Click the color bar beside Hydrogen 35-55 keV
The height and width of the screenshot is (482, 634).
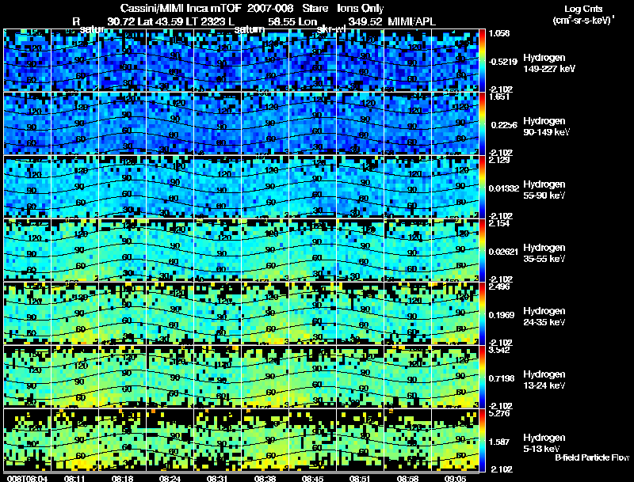point(482,250)
